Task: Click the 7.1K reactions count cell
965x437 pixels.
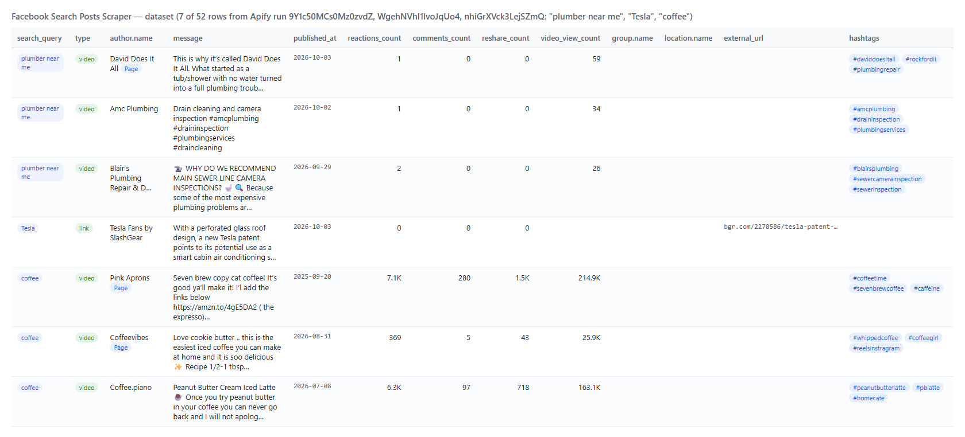Action: point(394,278)
